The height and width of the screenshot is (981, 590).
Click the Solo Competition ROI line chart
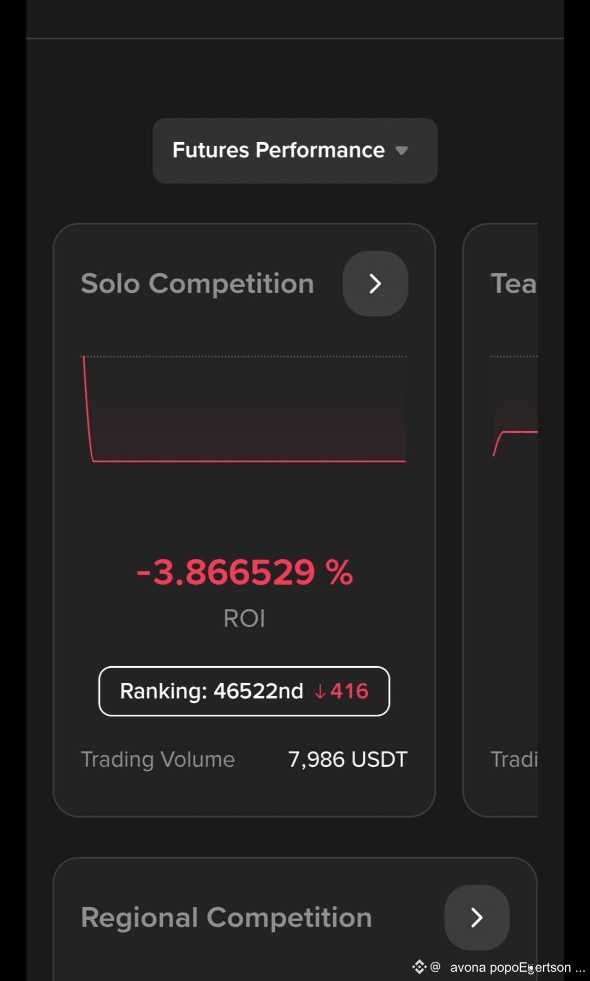(x=244, y=409)
